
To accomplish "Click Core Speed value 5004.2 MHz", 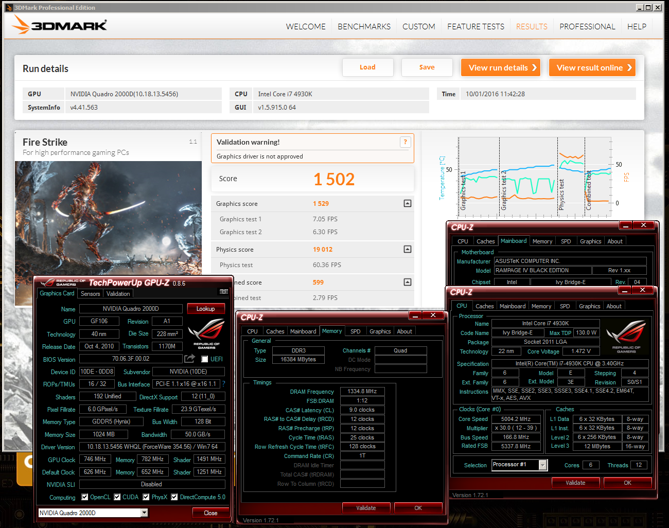I will (x=516, y=419).
